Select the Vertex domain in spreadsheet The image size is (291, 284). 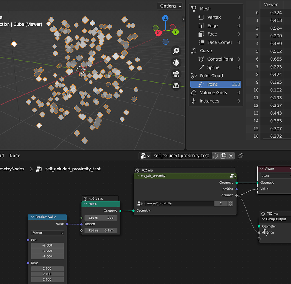point(216,17)
